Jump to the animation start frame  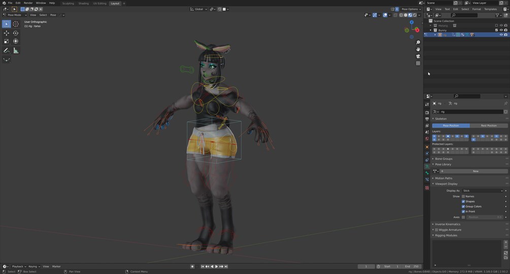point(202,266)
